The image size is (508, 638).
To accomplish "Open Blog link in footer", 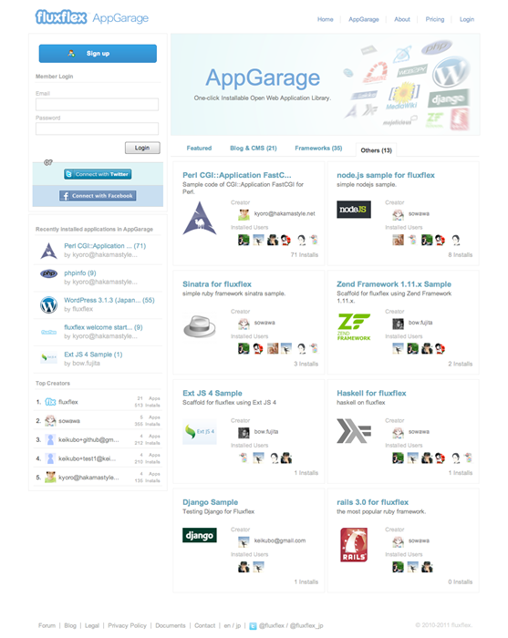I will 70,625.
